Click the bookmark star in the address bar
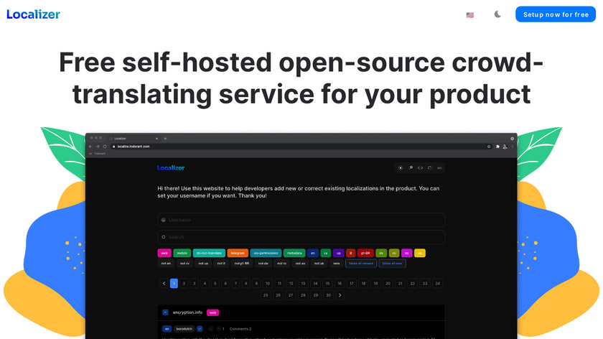This screenshot has width=603, height=339. tap(489, 147)
